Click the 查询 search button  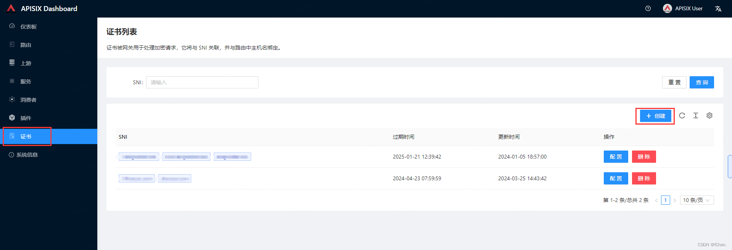tap(702, 82)
